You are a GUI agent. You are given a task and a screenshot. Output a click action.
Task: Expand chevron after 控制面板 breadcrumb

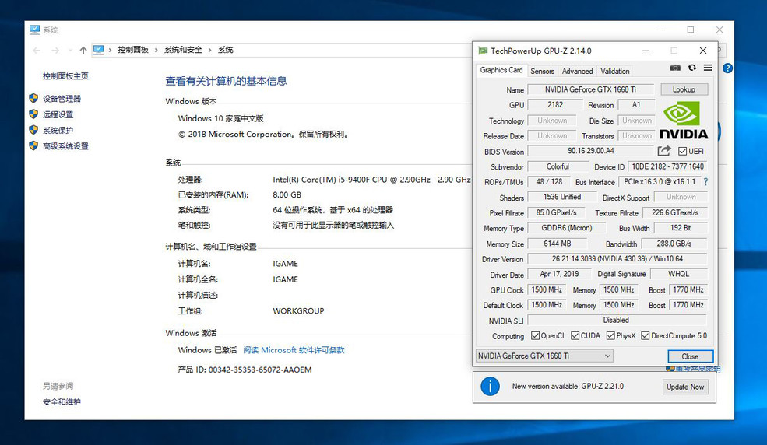(156, 51)
